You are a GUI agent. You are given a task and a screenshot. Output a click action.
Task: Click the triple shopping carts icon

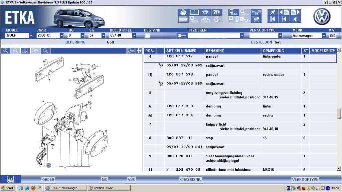256,12
